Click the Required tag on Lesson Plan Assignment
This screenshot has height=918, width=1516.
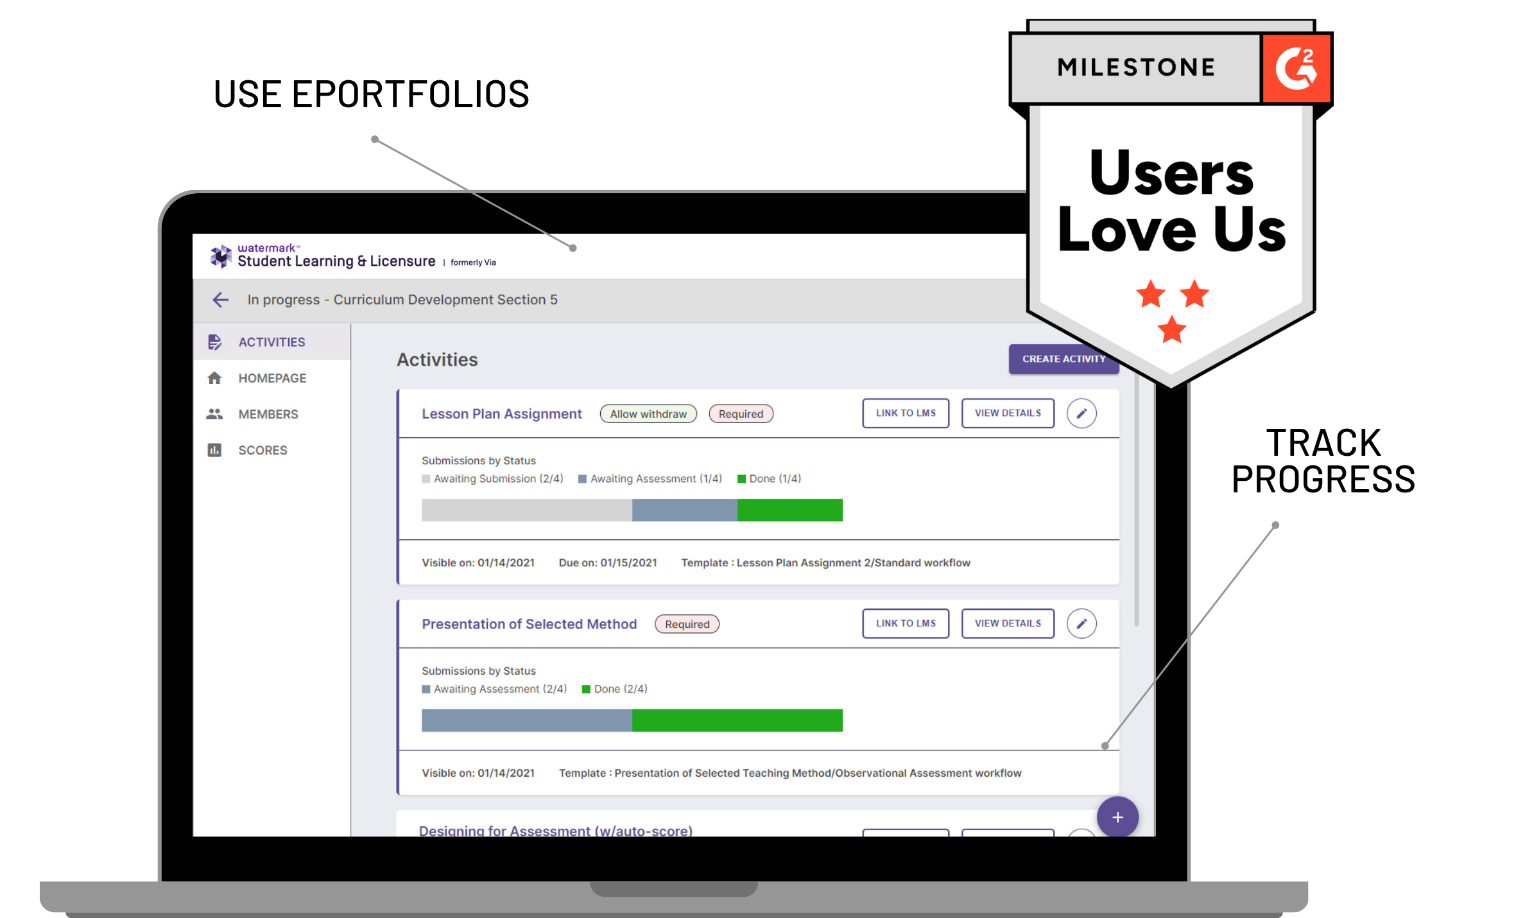pos(741,414)
